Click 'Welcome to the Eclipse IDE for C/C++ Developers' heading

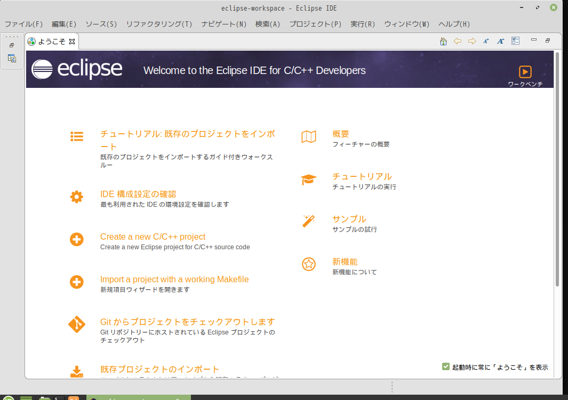coord(254,70)
